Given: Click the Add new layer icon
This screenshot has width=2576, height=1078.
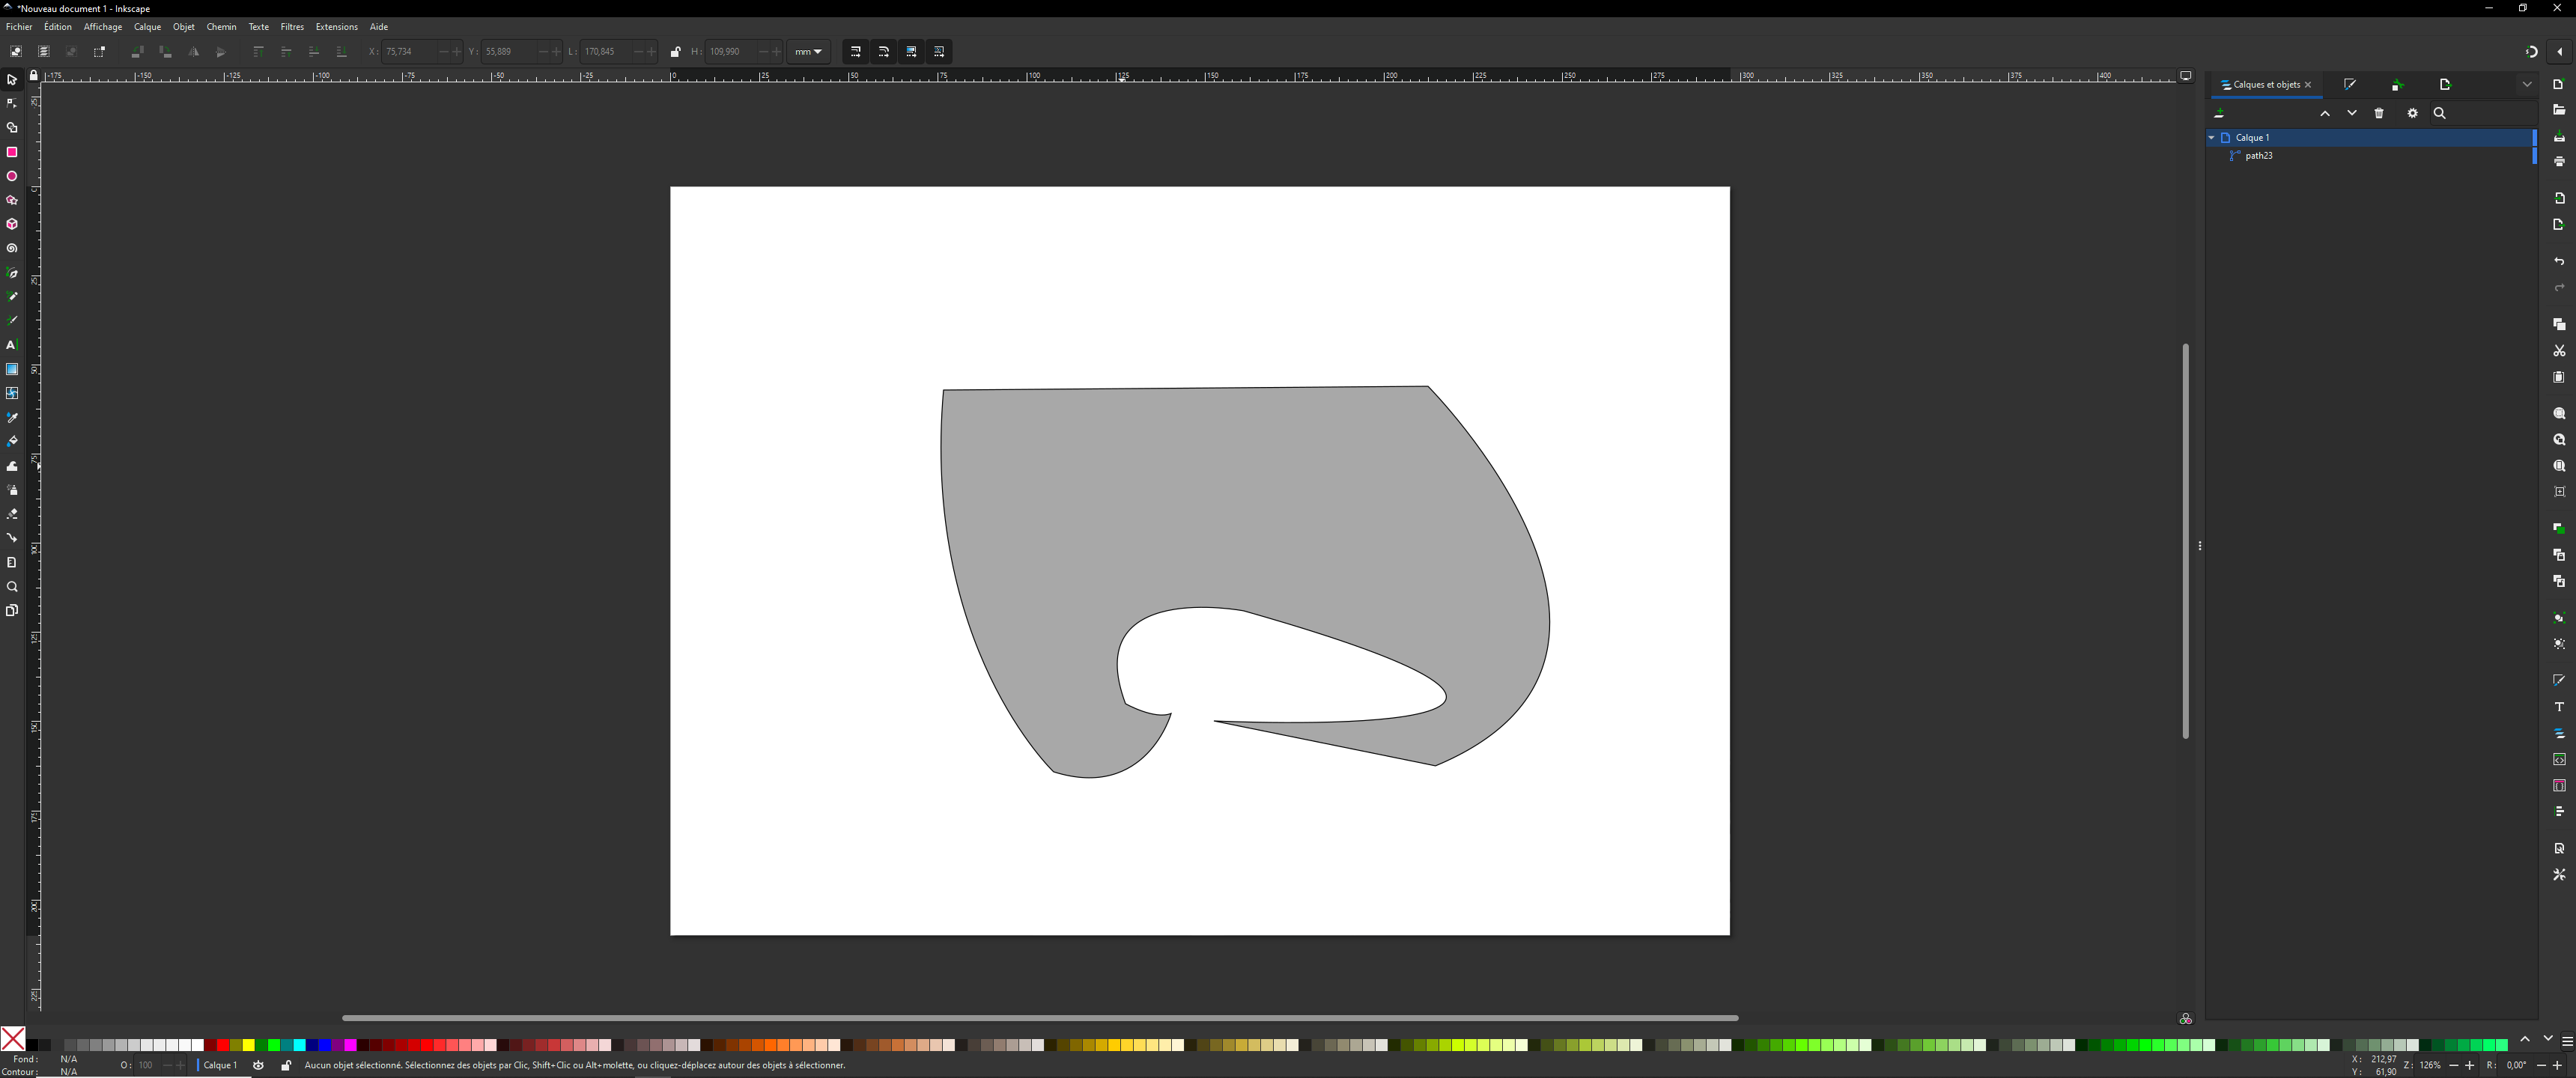Looking at the screenshot, I should pyautogui.click(x=2219, y=113).
